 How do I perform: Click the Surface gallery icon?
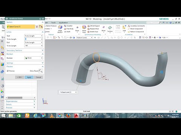click(x=110, y=28)
